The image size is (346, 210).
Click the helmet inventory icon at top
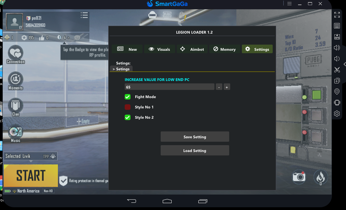click(x=152, y=15)
